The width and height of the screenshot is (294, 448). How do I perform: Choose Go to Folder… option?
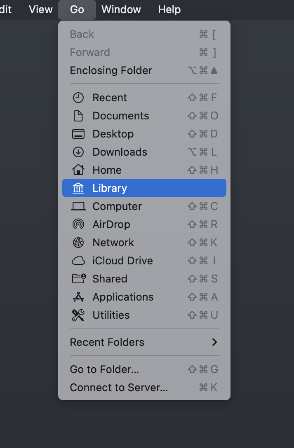104,369
